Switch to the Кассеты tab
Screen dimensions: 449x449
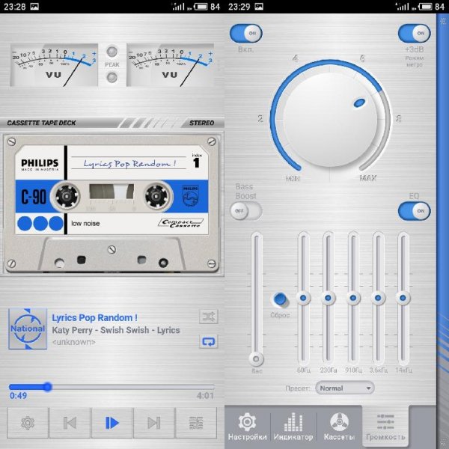click(x=339, y=427)
